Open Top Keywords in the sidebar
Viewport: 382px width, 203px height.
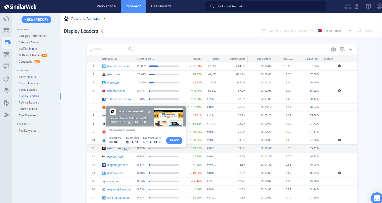click(x=28, y=131)
